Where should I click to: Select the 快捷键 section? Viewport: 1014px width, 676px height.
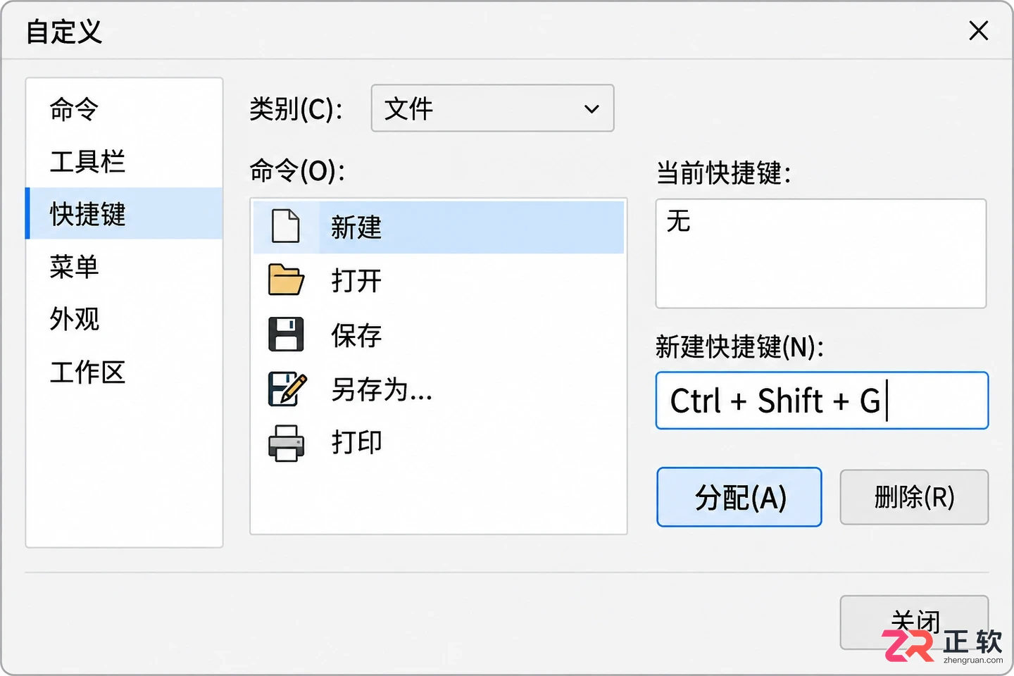(124, 213)
